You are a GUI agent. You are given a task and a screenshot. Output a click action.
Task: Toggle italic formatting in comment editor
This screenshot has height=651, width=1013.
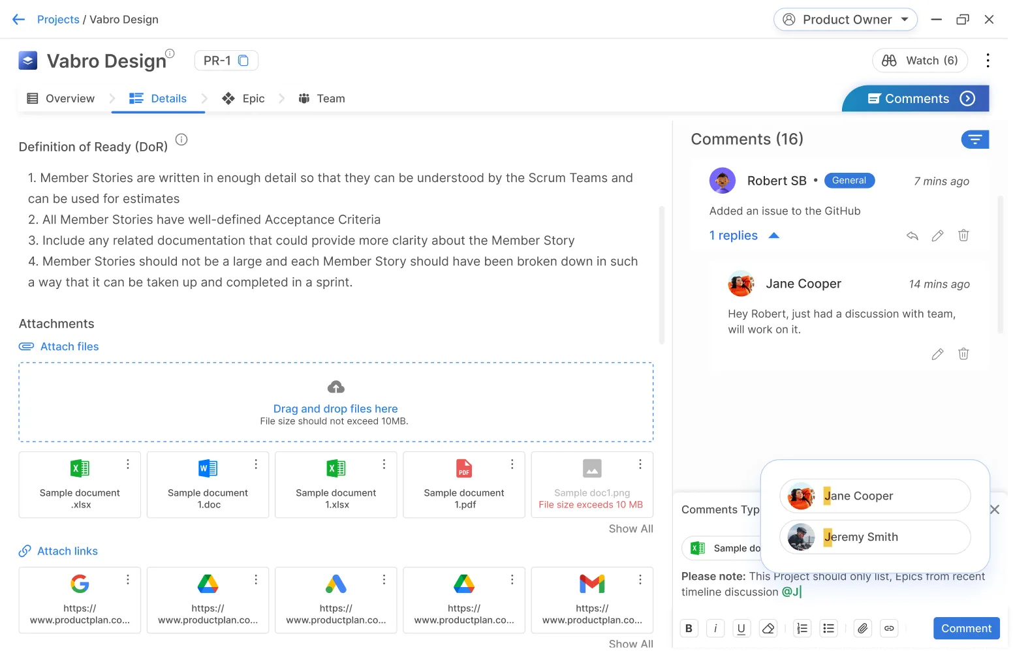coord(715,628)
